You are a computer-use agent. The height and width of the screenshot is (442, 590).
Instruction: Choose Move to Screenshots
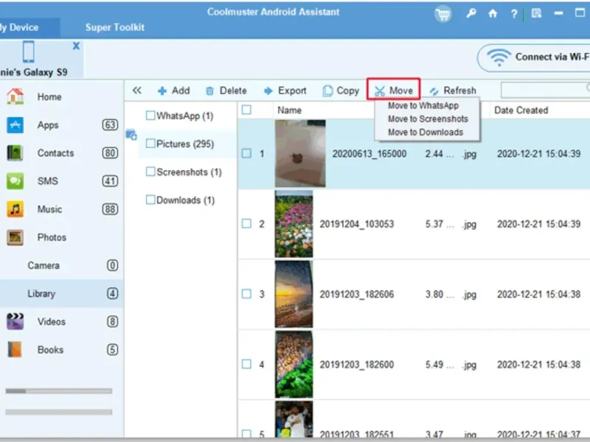click(x=428, y=119)
